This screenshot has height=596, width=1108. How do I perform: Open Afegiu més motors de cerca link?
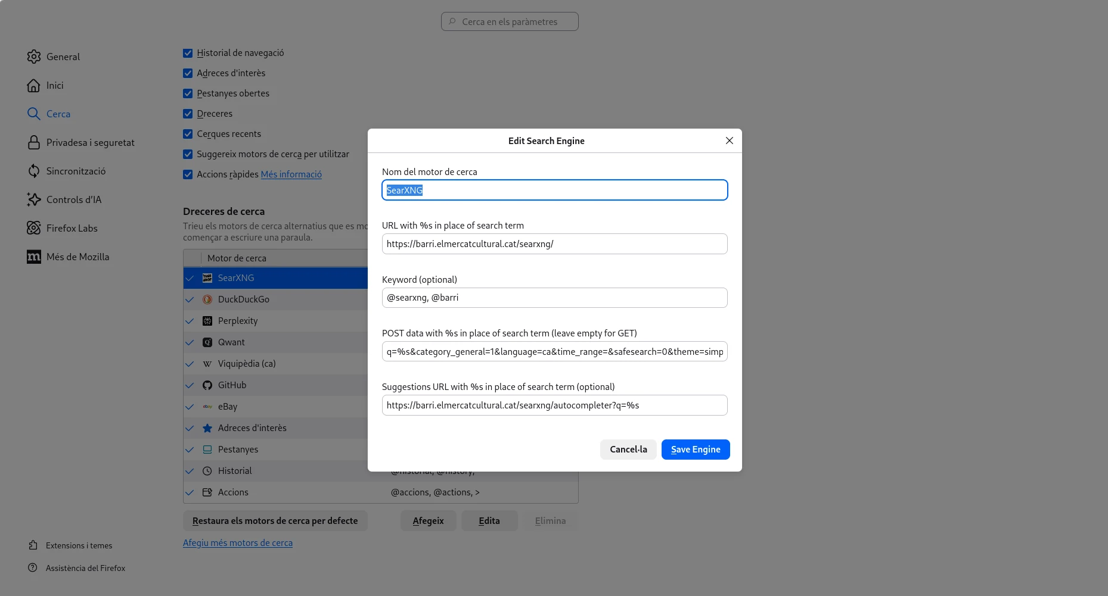point(238,543)
